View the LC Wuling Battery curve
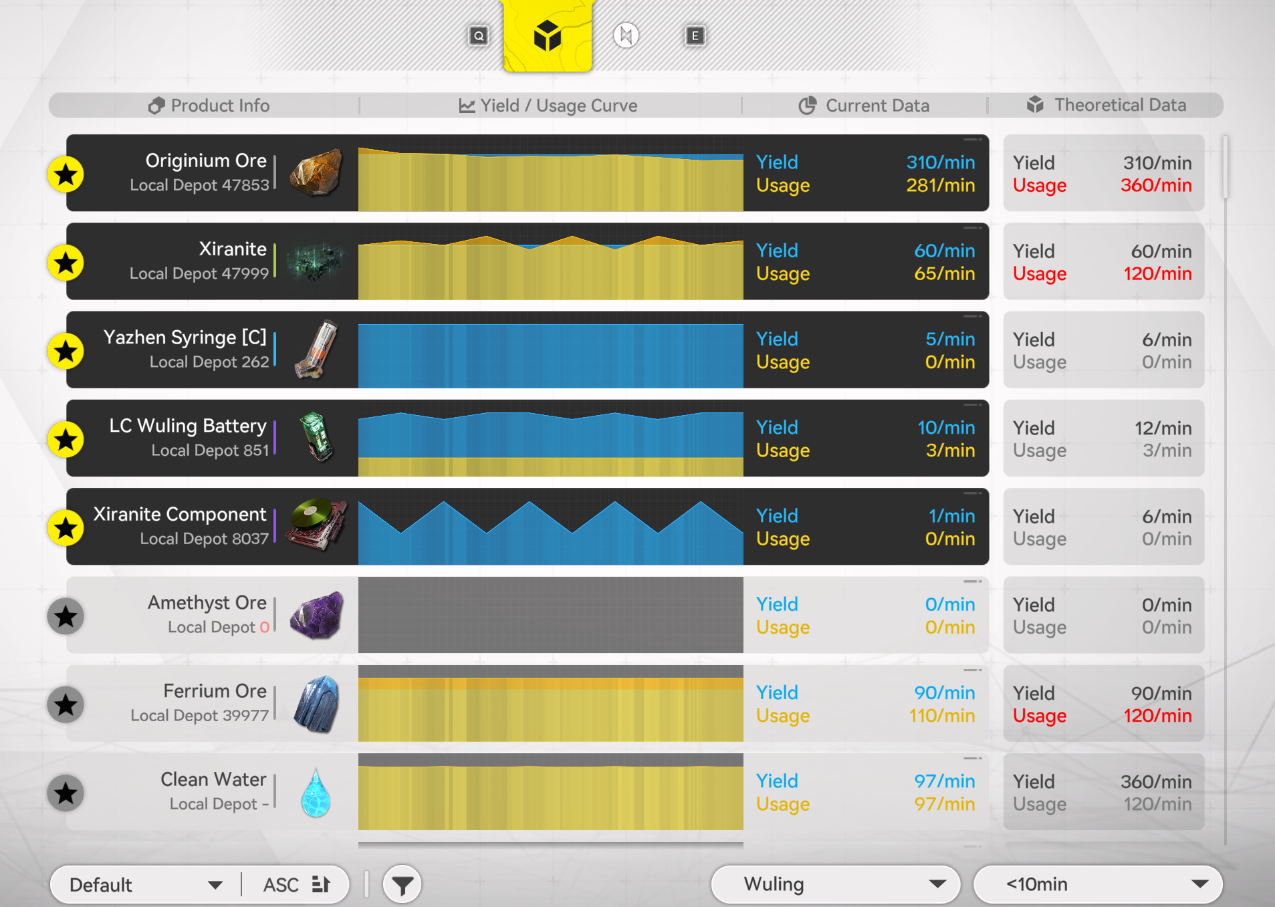The height and width of the screenshot is (907, 1275). tap(551, 438)
